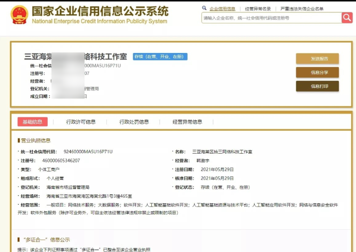Go to the 经营异常信息 tab
The width and height of the screenshot is (356, 252).
187,122
